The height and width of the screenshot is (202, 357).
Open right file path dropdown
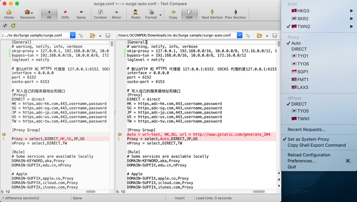239,35
